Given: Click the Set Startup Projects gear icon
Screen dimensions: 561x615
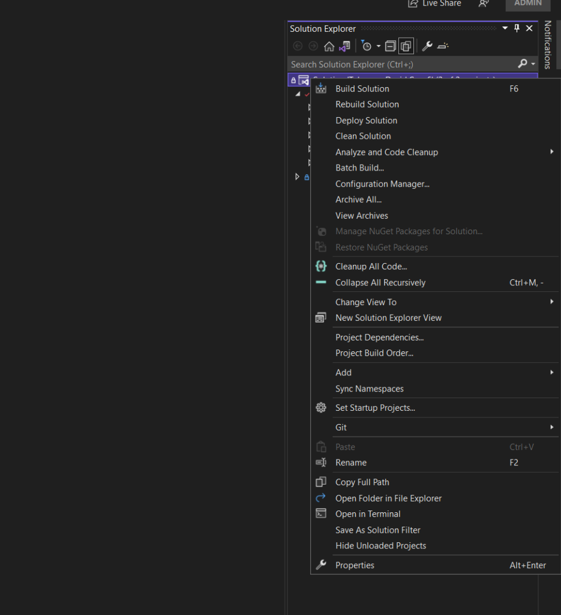Looking at the screenshot, I should 321,408.
